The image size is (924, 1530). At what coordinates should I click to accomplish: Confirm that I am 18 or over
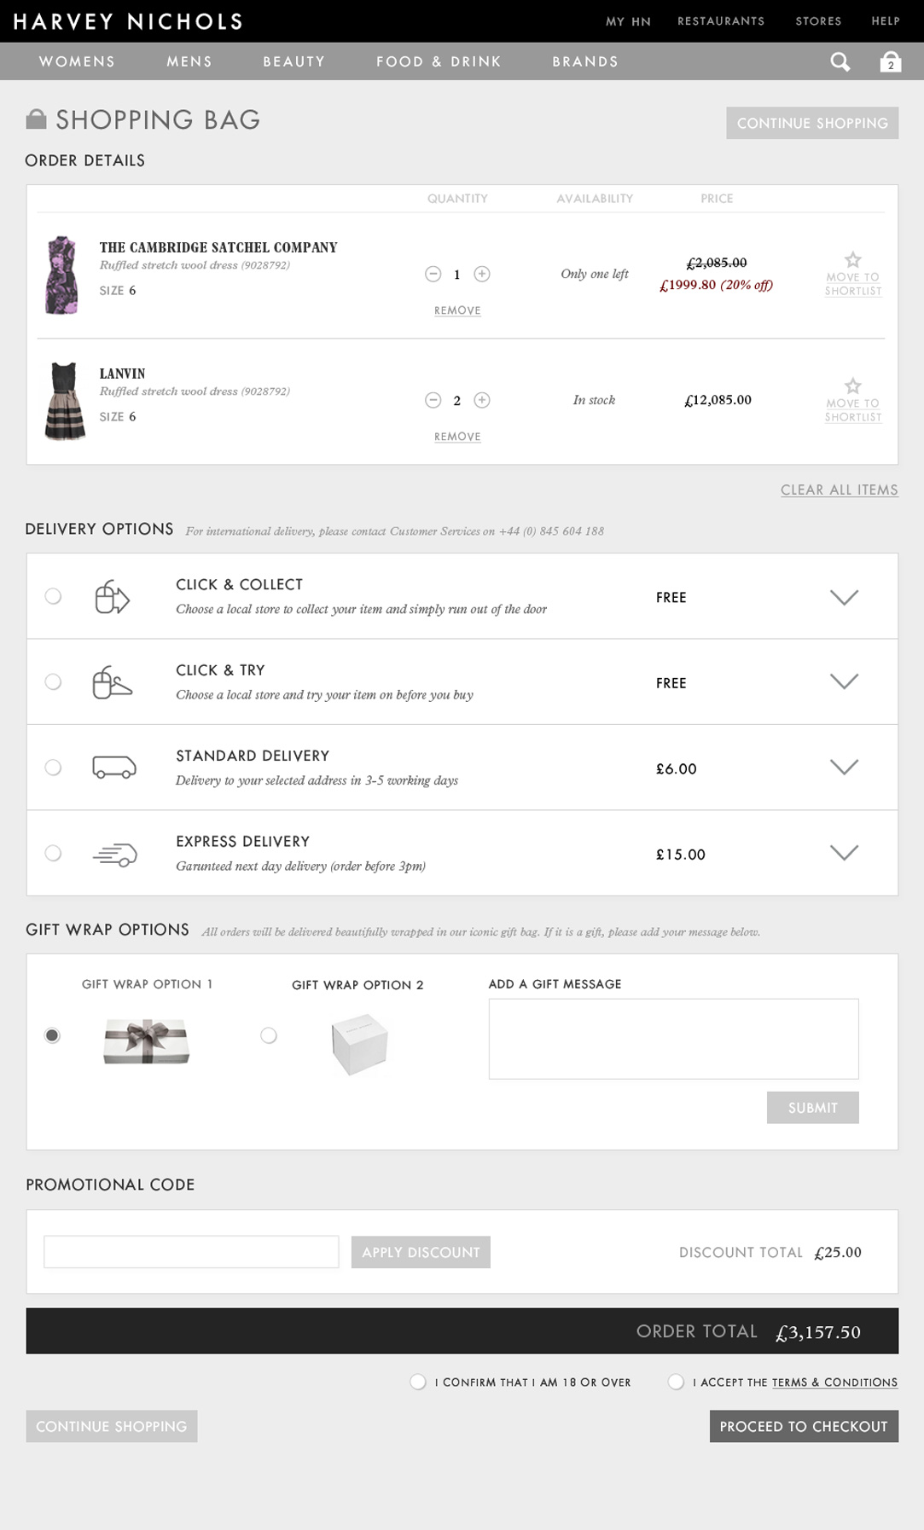418,1382
